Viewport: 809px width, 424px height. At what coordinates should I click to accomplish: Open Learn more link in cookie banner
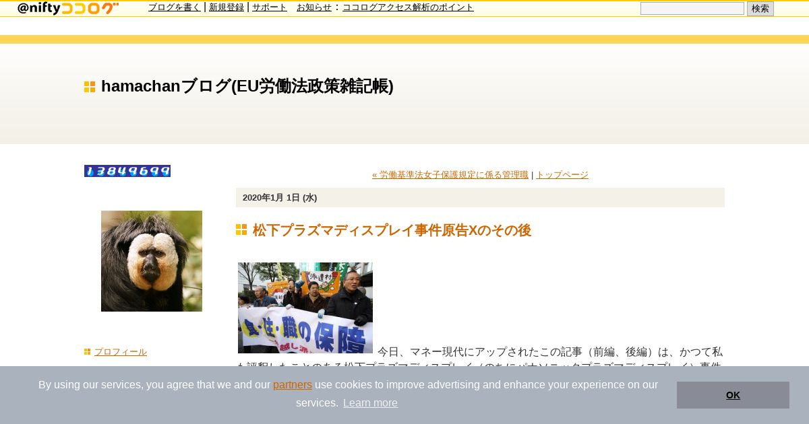pos(370,403)
